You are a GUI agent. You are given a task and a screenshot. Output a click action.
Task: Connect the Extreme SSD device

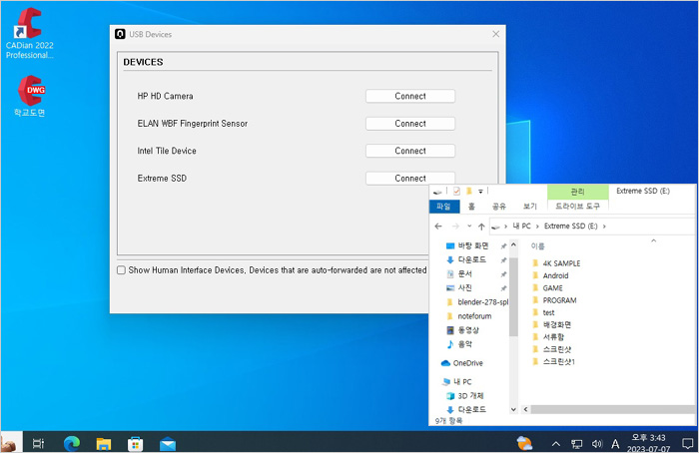coord(410,179)
